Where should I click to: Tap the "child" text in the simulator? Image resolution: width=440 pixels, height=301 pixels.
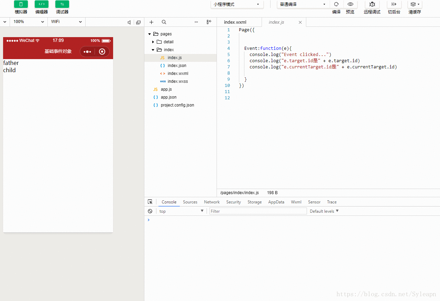pos(9,70)
